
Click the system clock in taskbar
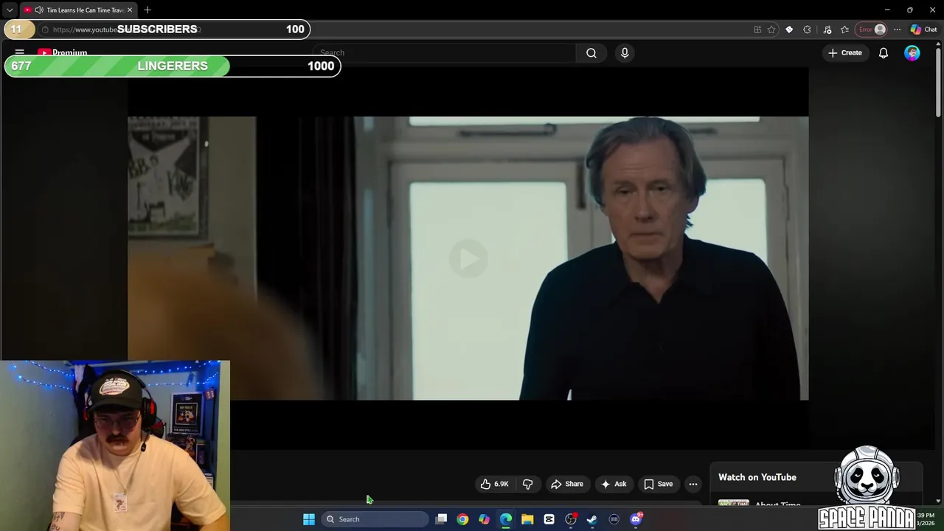926,519
